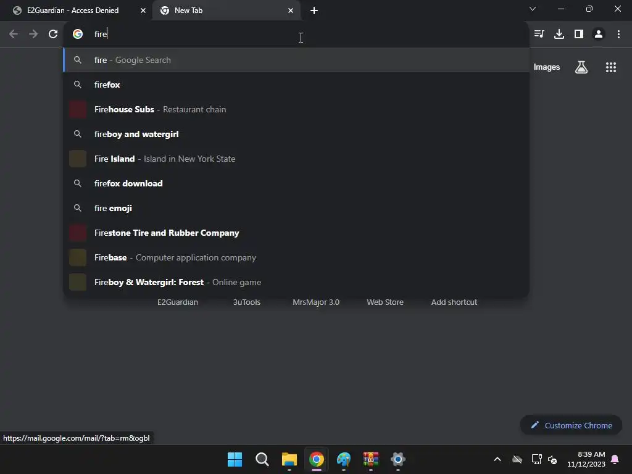
Task: Open the Images link
Action: [547, 67]
